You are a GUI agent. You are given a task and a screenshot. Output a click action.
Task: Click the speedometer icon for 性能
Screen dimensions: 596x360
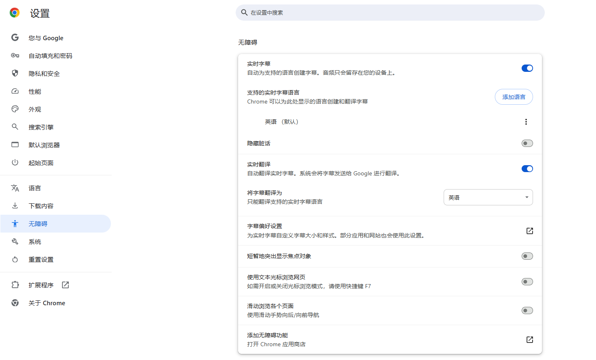(15, 91)
